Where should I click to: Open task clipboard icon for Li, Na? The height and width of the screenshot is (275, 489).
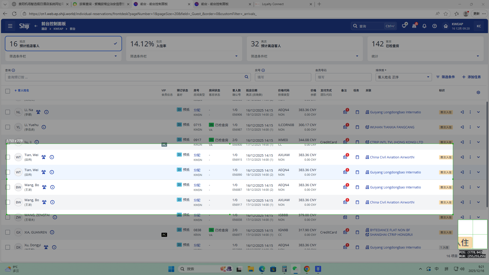point(357,112)
